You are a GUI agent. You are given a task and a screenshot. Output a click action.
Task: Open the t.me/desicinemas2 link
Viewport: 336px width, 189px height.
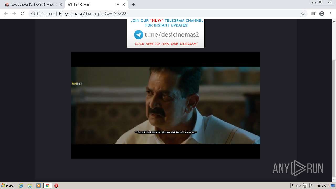(x=172, y=35)
